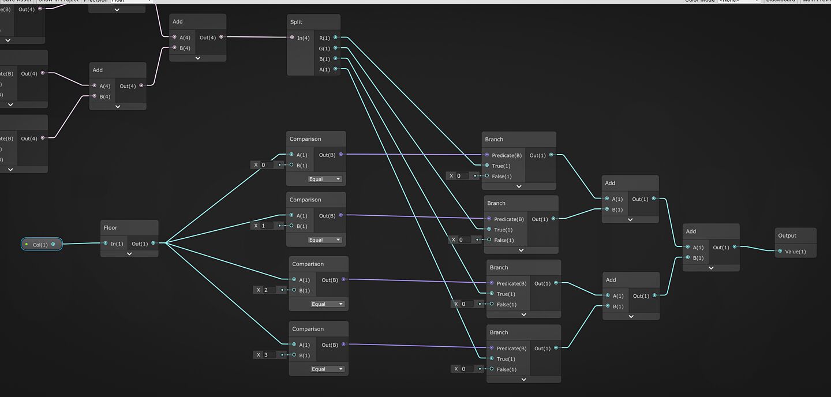The image size is (831, 397).
Task: Expand chevron on the Add feeding Split
Action: tap(198, 58)
